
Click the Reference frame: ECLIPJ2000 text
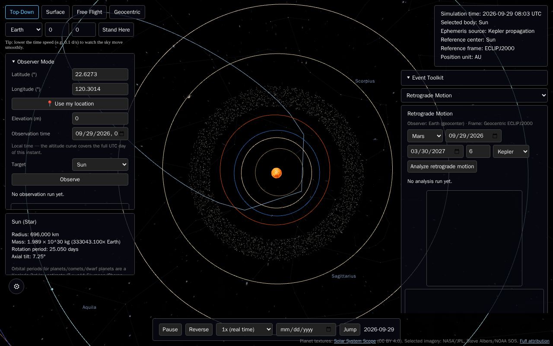click(x=477, y=48)
